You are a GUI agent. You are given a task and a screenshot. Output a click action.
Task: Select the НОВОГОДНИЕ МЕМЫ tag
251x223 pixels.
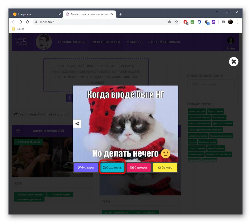(x=117, y=213)
